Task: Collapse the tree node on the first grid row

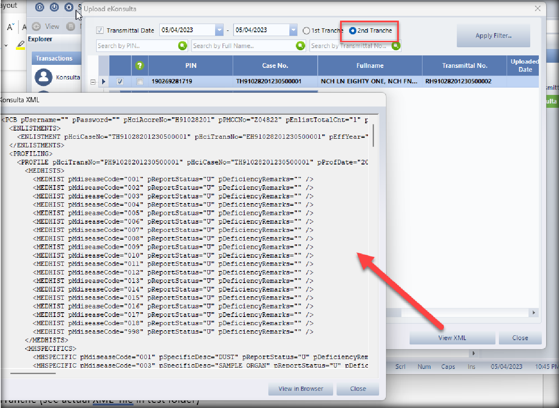Action: coord(93,82)
